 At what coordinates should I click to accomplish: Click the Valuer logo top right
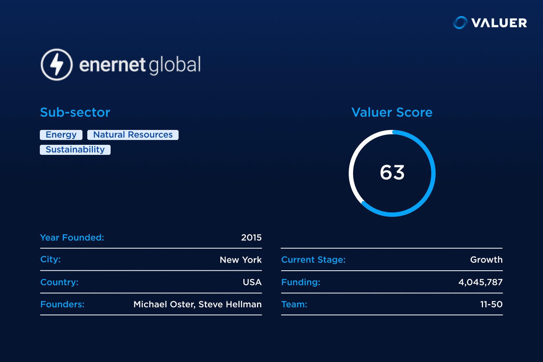pos(490,23)
